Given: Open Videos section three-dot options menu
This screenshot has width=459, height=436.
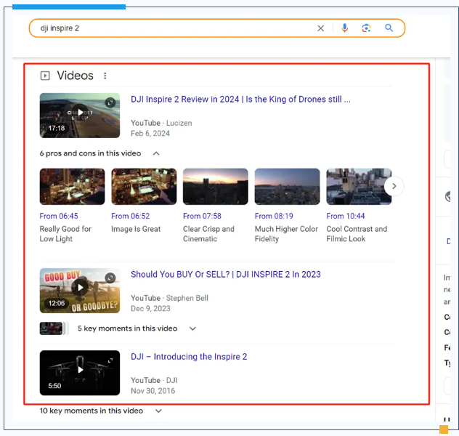Looking at the screenshot, I should point(105,76).
